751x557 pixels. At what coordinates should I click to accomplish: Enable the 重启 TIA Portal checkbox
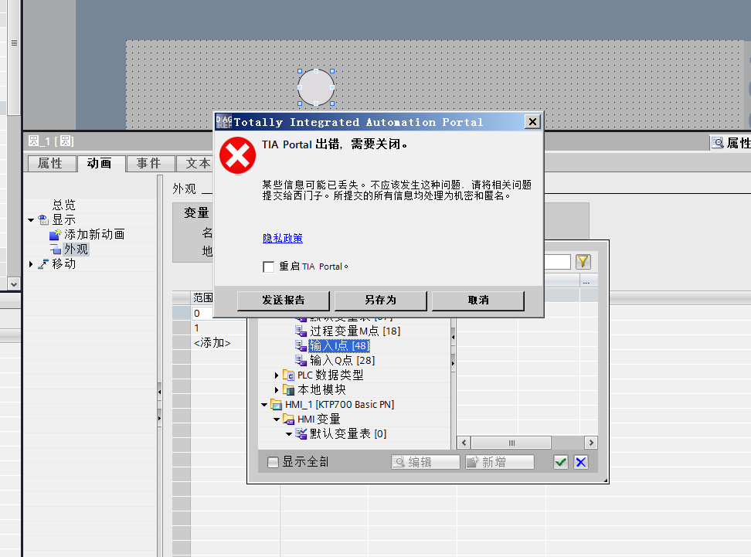(x=269, y=267)
